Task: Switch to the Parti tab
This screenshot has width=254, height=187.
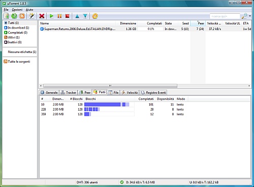Action: pos(100,92)
